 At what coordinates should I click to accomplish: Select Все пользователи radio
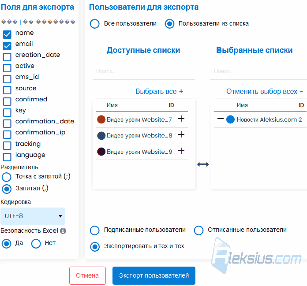coord(94,24)
